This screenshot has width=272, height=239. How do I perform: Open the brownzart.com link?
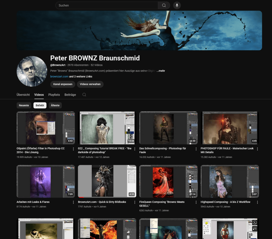[x=59, y=77]
